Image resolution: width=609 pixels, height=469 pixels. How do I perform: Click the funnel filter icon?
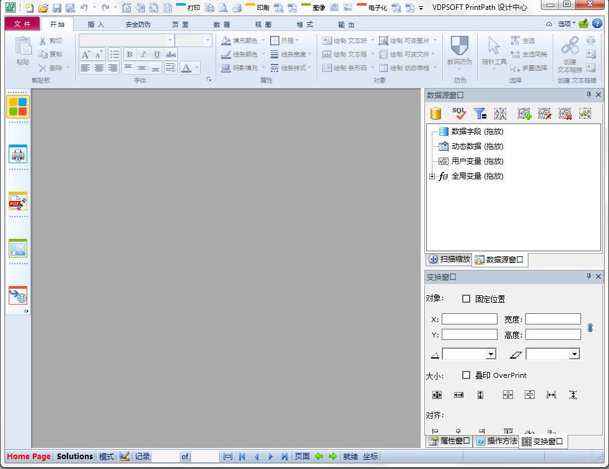(x=480, y=114)
